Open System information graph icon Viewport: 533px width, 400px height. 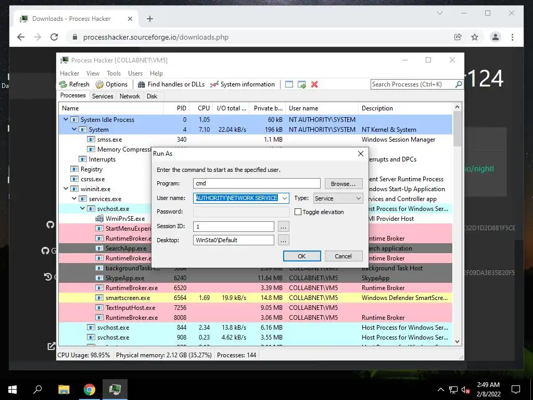(214, 84)
